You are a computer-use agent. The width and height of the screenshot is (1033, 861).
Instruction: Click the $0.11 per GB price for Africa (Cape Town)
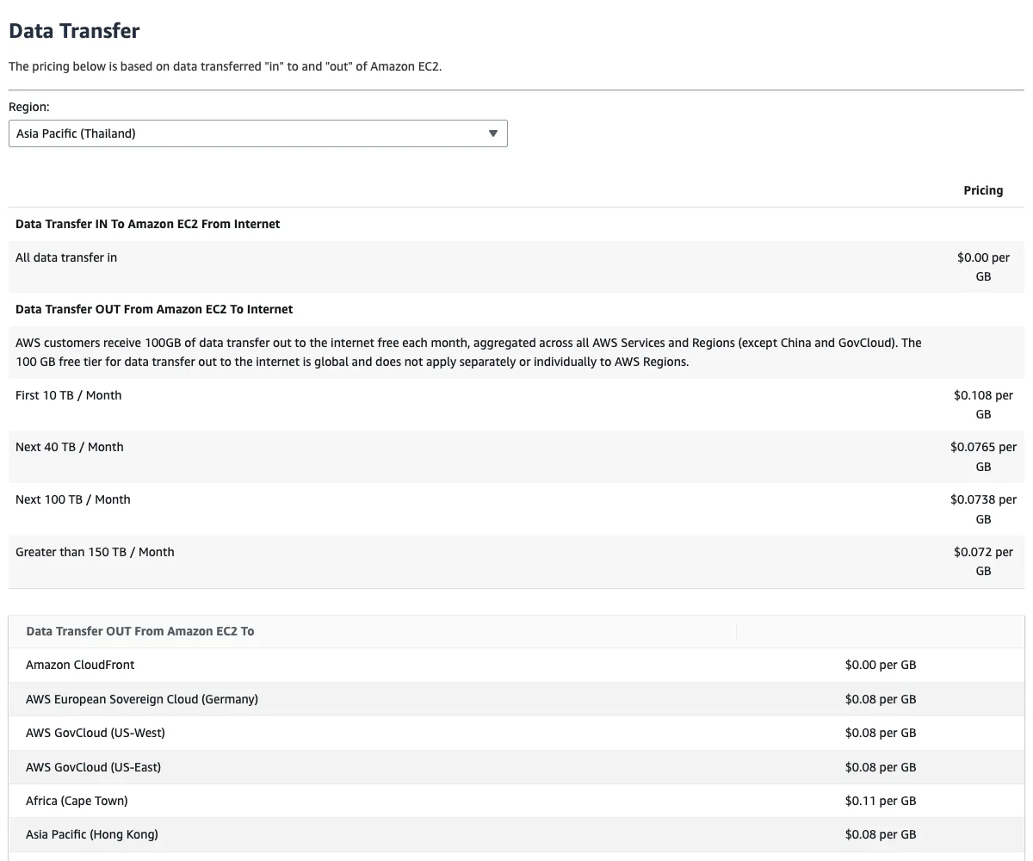[881, 801]
